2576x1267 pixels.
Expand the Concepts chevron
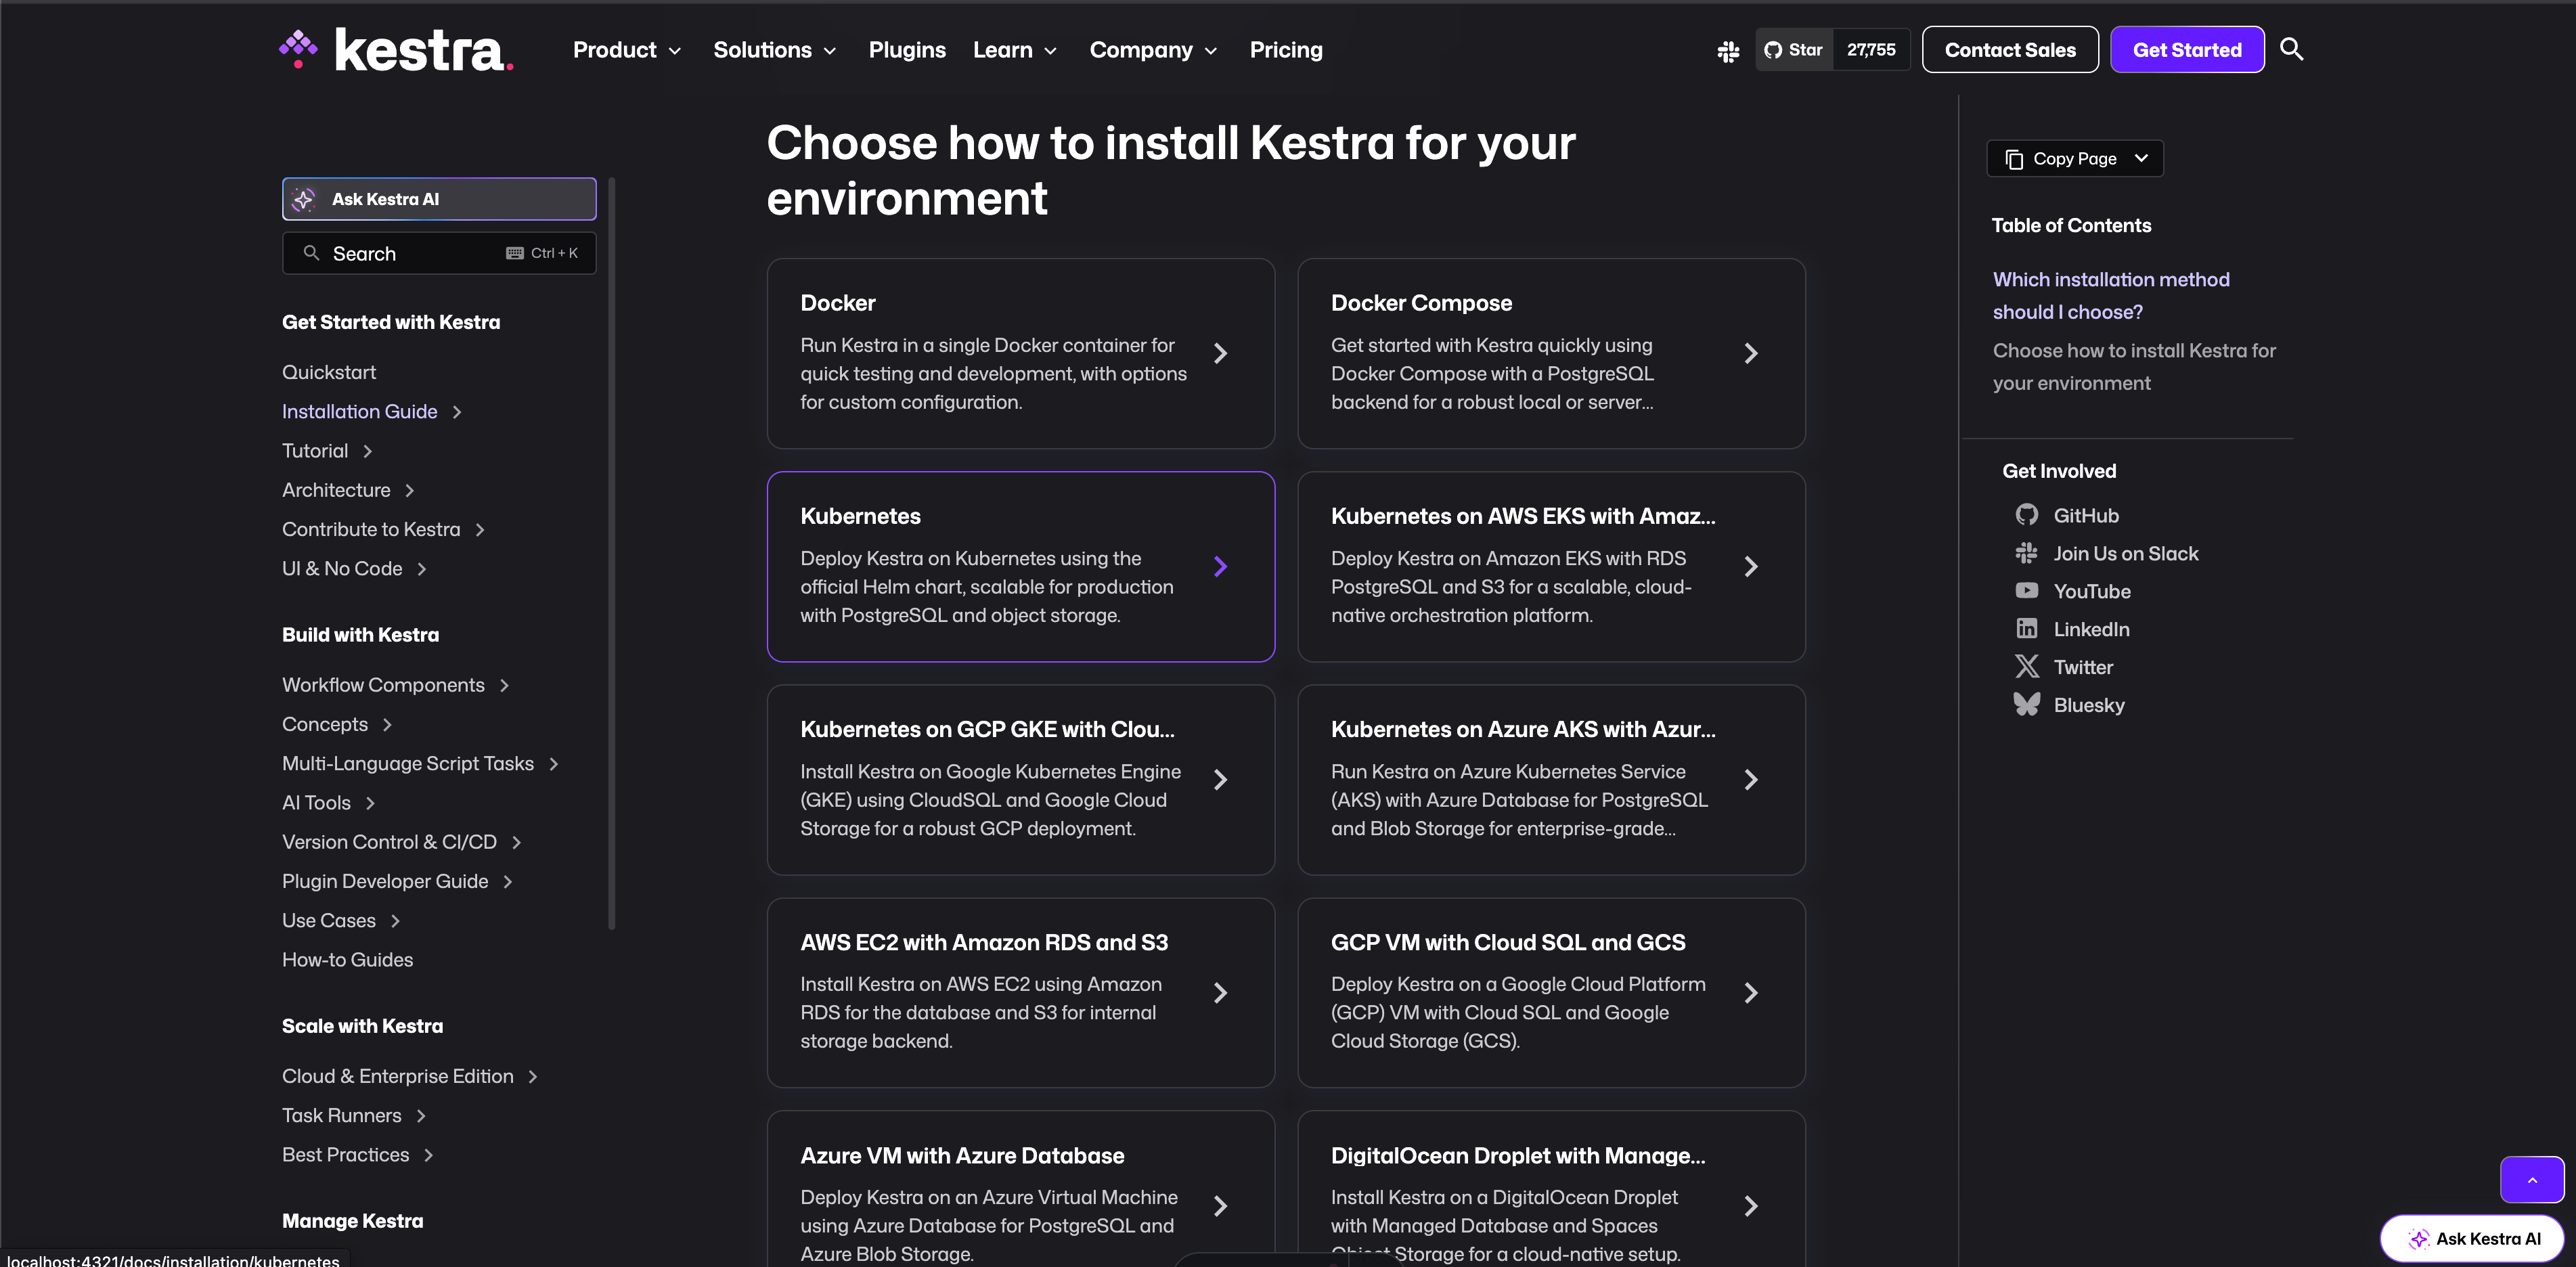point(387,724)
